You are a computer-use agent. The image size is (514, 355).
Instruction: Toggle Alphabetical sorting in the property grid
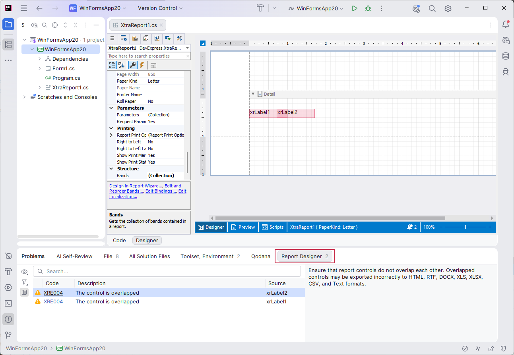[121, 65]
